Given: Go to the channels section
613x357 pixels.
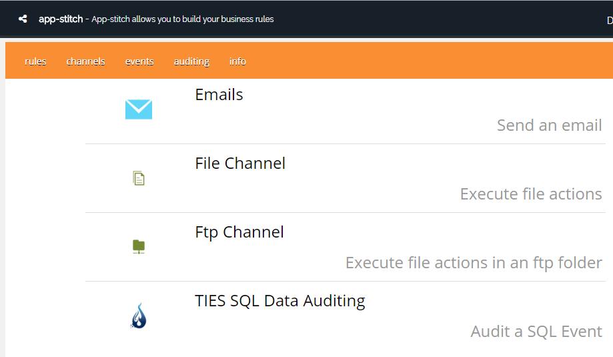Looking at the screenshot, I should coord(85,61).
